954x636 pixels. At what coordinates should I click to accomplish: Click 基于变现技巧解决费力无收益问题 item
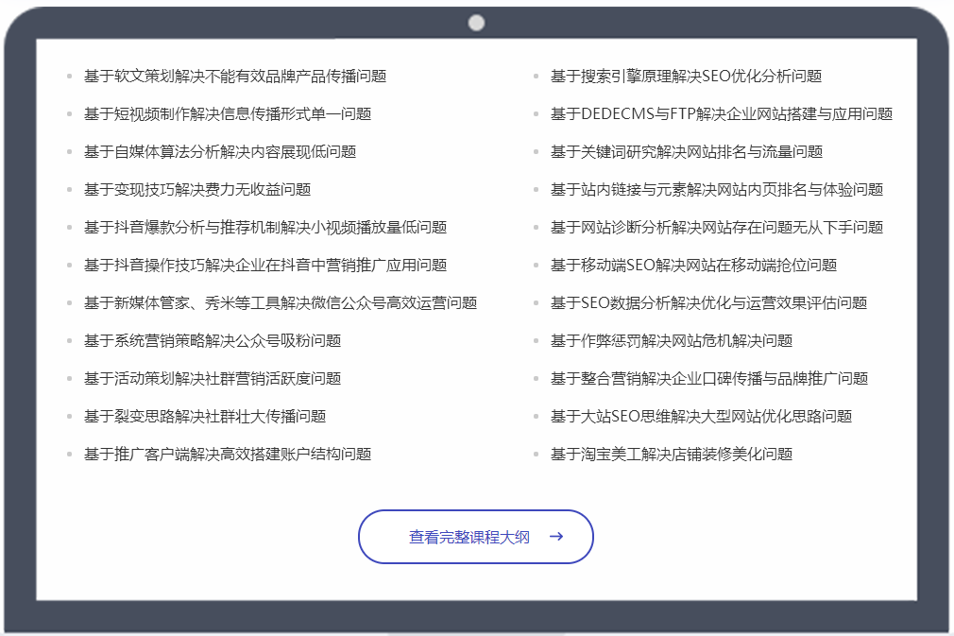tap(197, 190)
